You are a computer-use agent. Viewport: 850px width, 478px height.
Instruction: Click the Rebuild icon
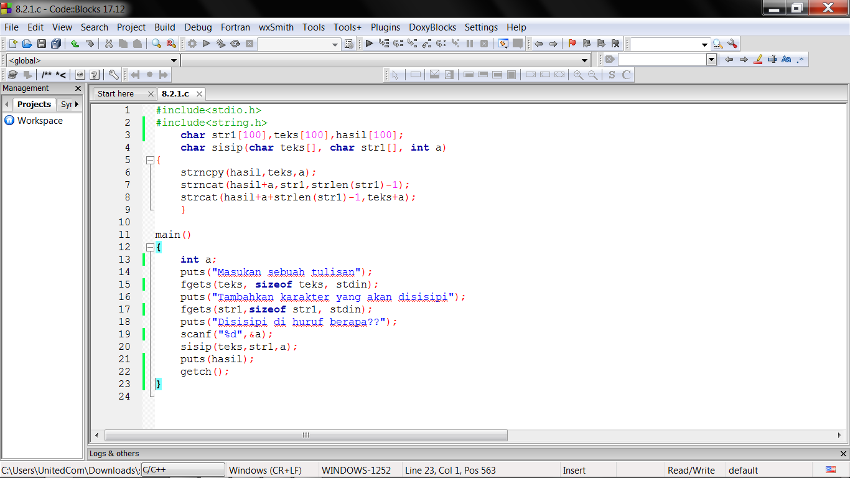point(235,44)
